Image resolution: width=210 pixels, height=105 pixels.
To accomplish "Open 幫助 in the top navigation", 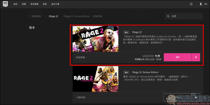I will [45, 4].
